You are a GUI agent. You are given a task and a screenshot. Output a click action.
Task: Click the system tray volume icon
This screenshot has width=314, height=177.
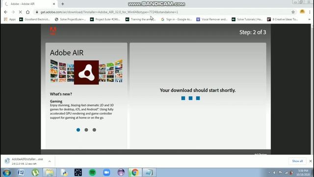coord(274,173)
